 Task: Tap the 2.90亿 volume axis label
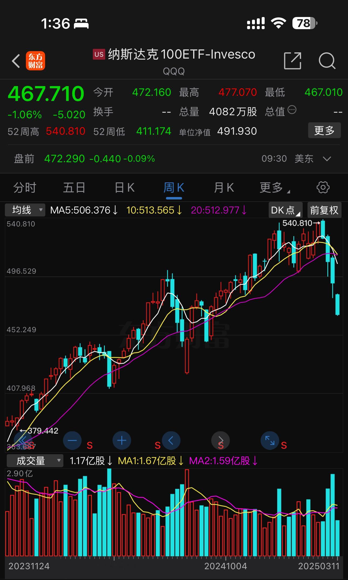pyautogui.click(x=19, y=473)
